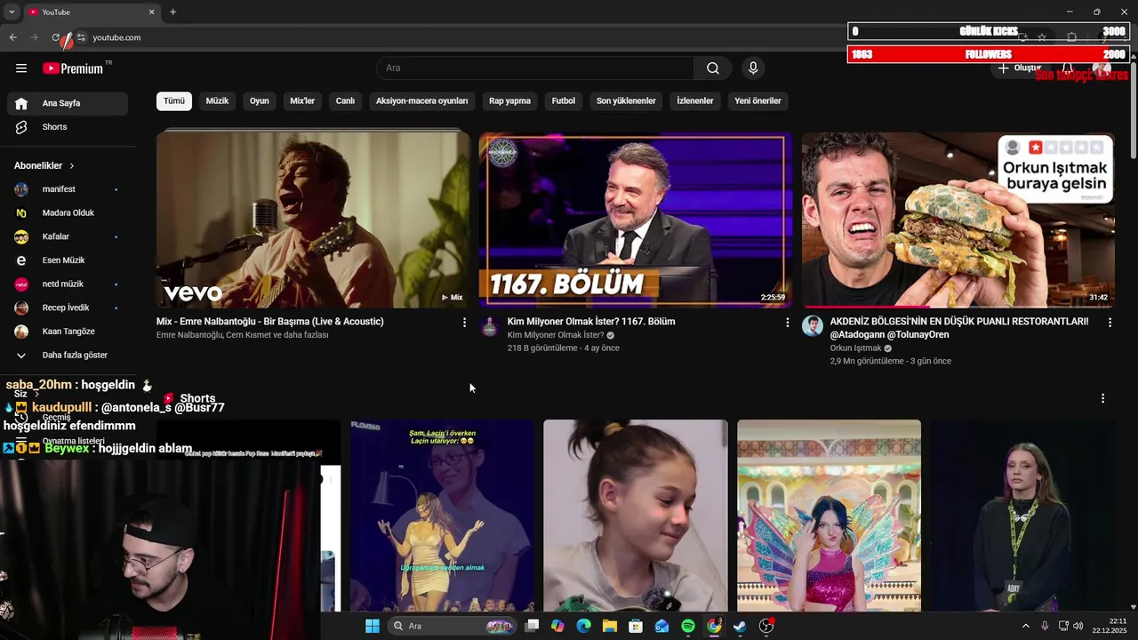Expand Daha fazla göster subscriptions
Viewport: 1138px width, 640px height.
coord(68,356)
